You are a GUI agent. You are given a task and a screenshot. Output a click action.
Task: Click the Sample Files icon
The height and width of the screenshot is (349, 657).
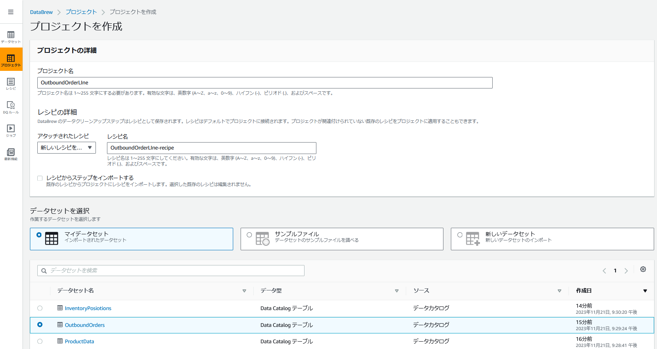(262, 238)
